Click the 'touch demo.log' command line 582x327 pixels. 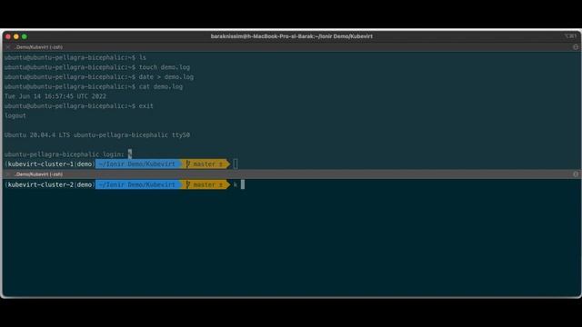[97, 67]
